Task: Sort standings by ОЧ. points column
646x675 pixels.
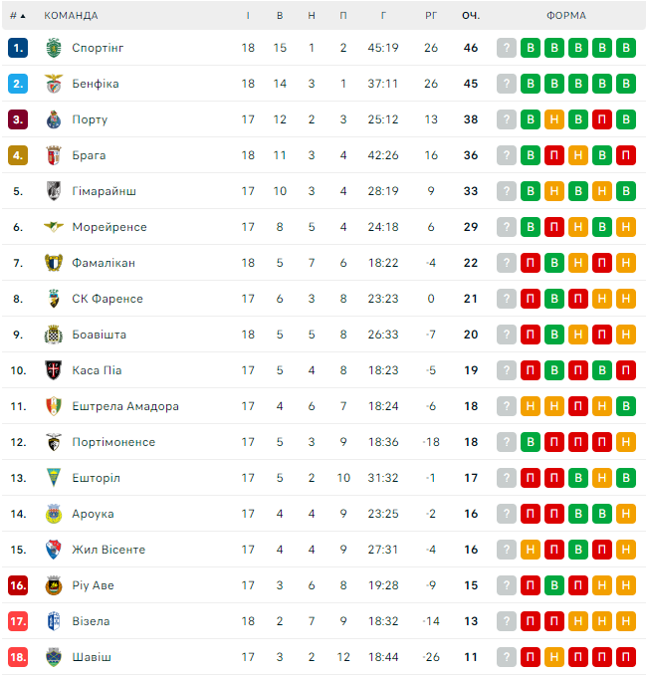Action: coord(471,16)
